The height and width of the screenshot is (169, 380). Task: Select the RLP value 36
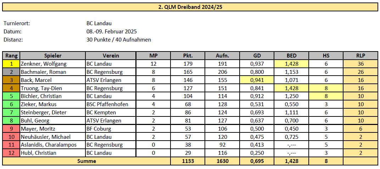(x=361, y=64)
